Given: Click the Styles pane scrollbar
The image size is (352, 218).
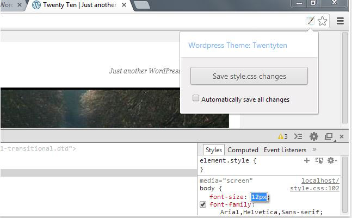Looking at the screenshot, I should tap(344, 184).
